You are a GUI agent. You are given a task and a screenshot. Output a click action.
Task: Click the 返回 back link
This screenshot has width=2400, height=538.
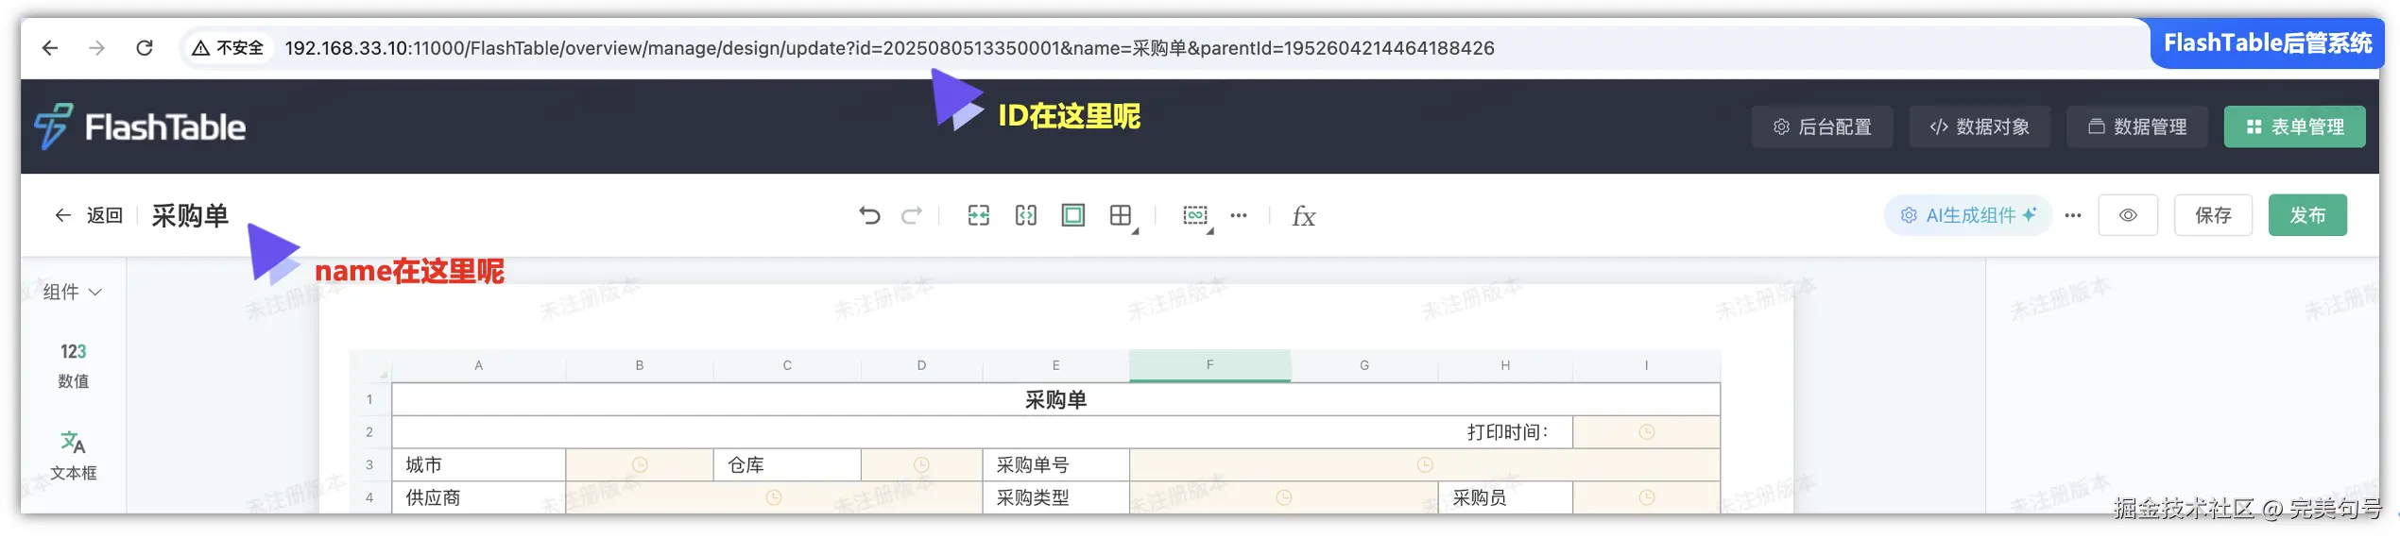89,215
